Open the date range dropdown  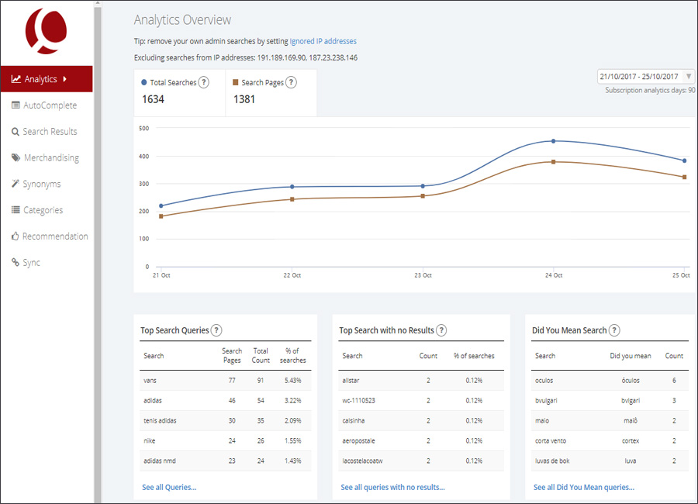(645, 77)
